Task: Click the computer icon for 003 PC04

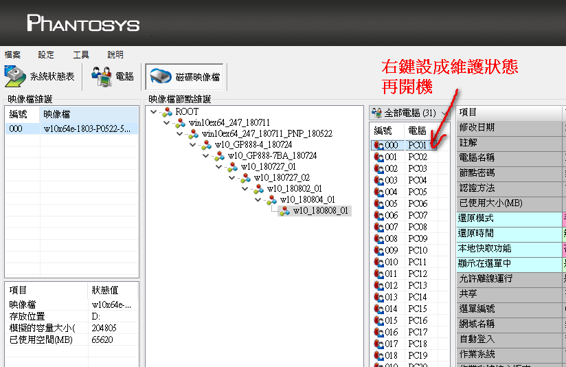Action: coord(378,180)
